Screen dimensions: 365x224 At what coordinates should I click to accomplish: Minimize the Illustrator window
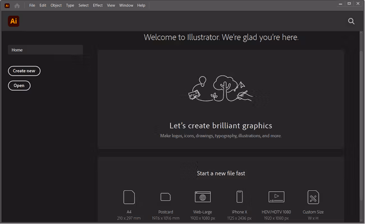[340, 4]
